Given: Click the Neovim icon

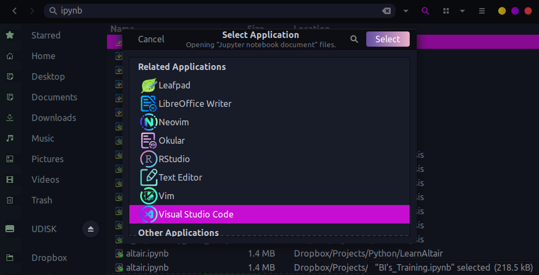Looking at the screenshot, I should pyautogui.click(x=149, y=122).
